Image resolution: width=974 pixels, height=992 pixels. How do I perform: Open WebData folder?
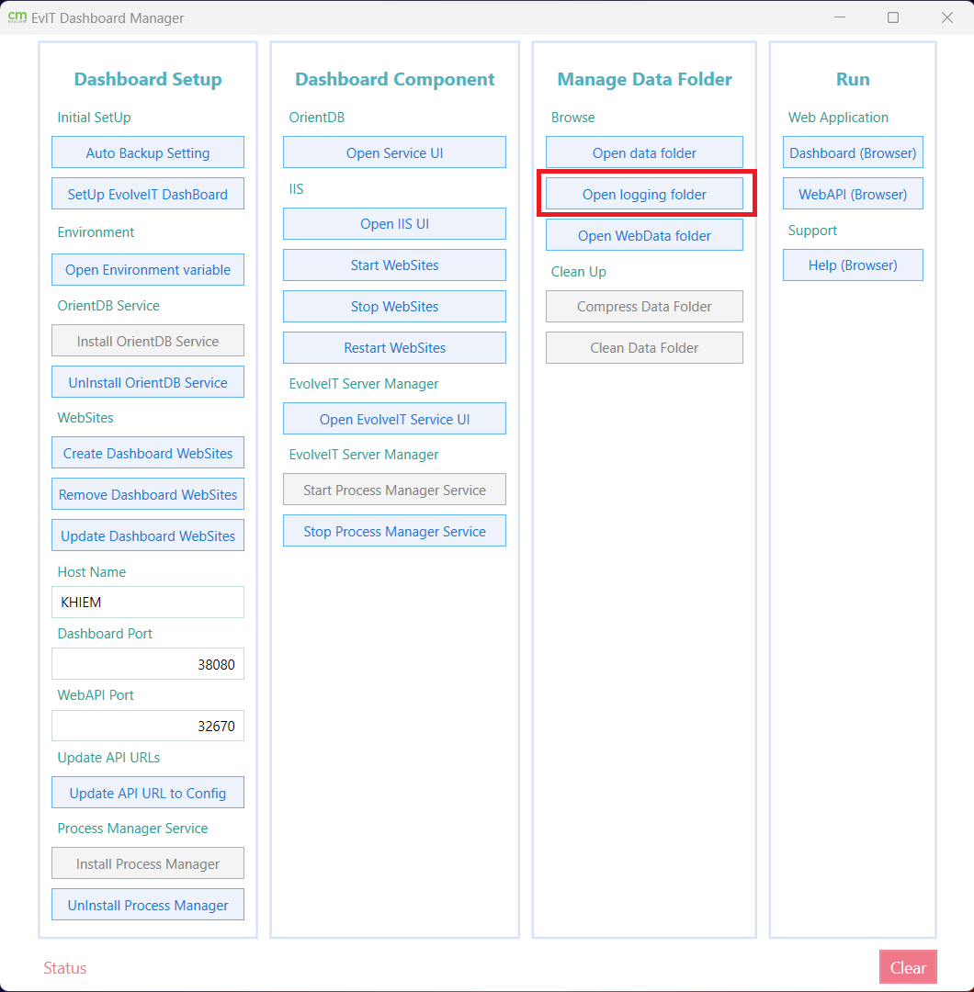tap(644, 235)
